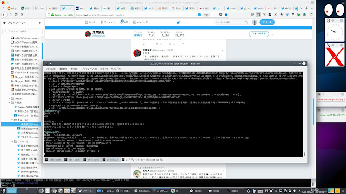Click the Twitter bird extension icon in toolbar
The height and width of the screenshot is (194, 346).
[287, 15]
